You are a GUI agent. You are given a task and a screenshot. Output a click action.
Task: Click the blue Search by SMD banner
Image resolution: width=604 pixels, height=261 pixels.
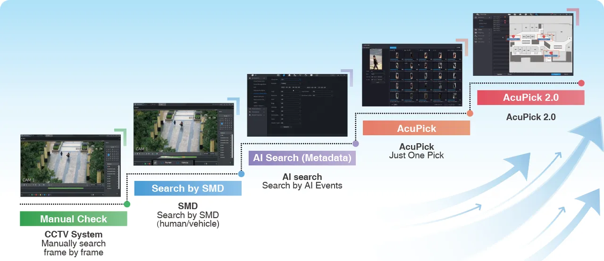(188, 188)
